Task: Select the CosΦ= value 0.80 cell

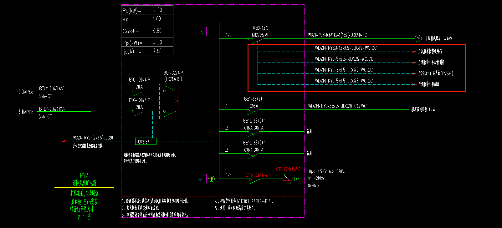Action: click(x=162, y=31)
